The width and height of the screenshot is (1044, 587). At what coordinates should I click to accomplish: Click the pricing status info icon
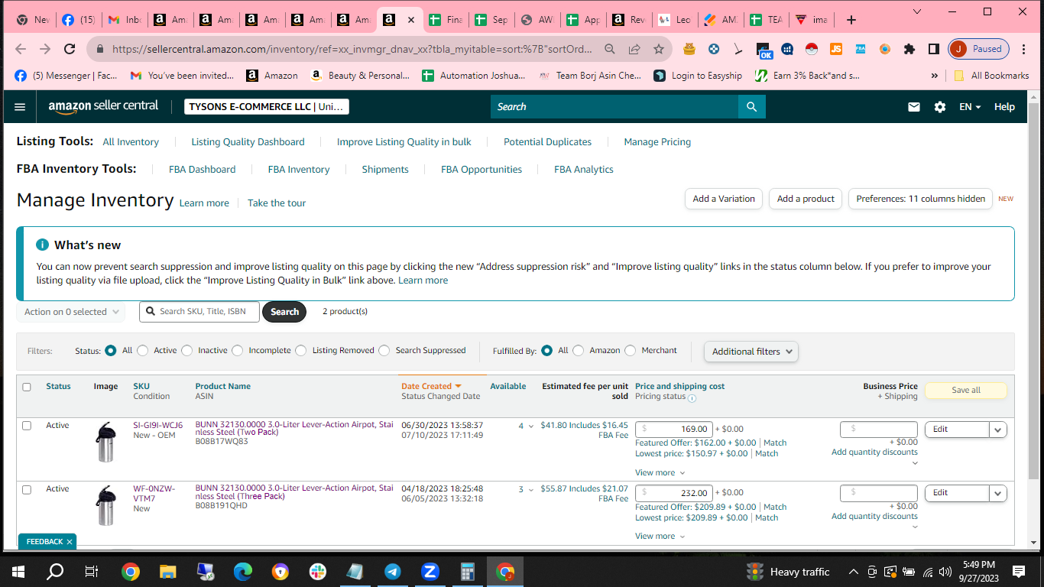click(x=692, y=397)
